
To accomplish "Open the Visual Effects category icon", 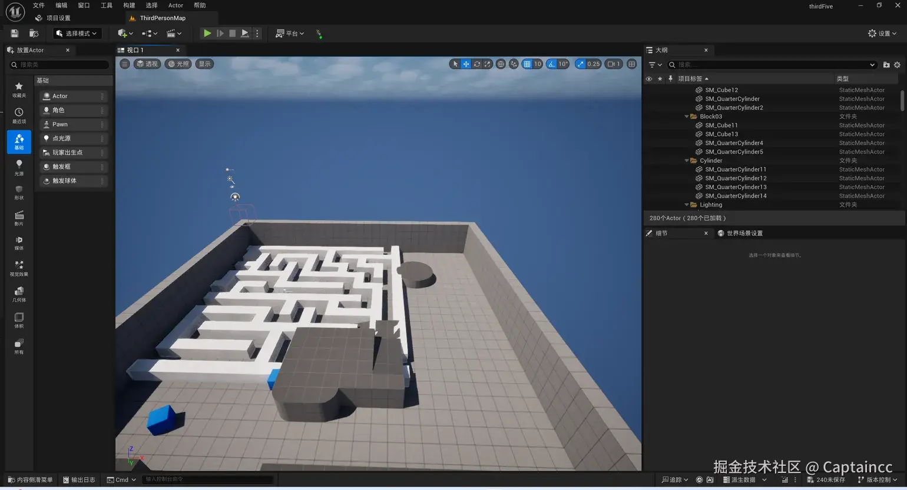I will click(x=19, y=269).
